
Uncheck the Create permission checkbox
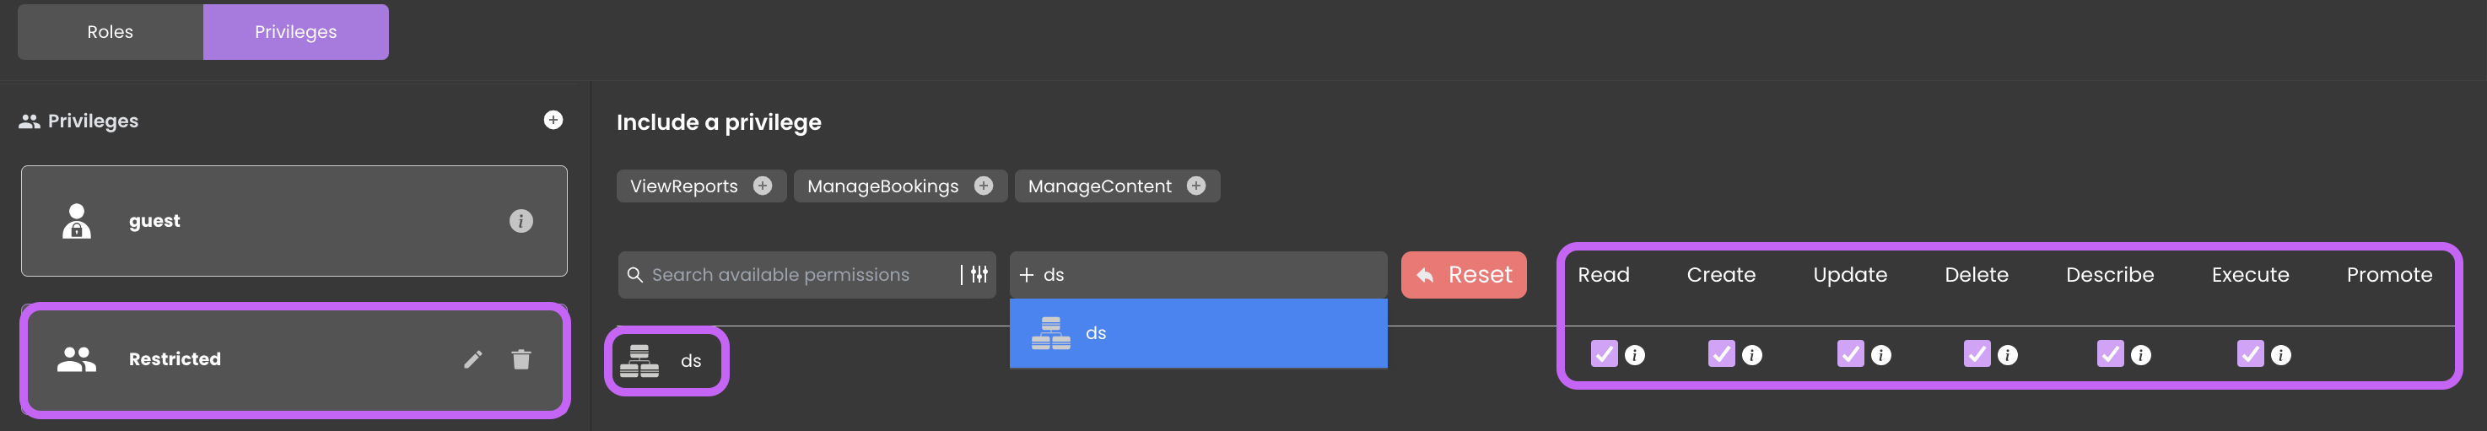(x=1721, y=354)
